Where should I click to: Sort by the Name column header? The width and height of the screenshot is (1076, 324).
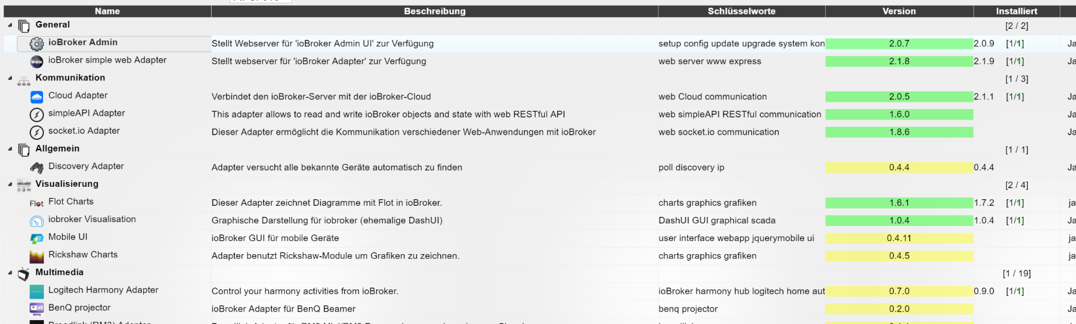(x=107, y=11)
